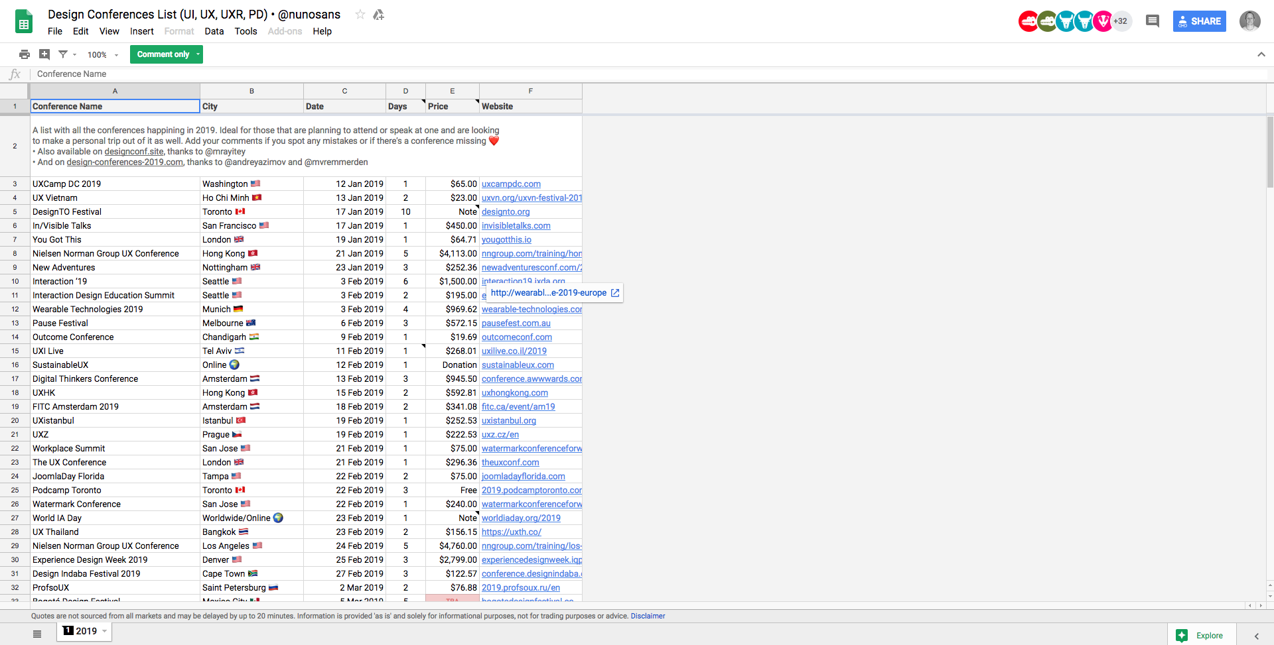Open the all sheets list icon
The image size is (1274, 645).
pos(37,634)
